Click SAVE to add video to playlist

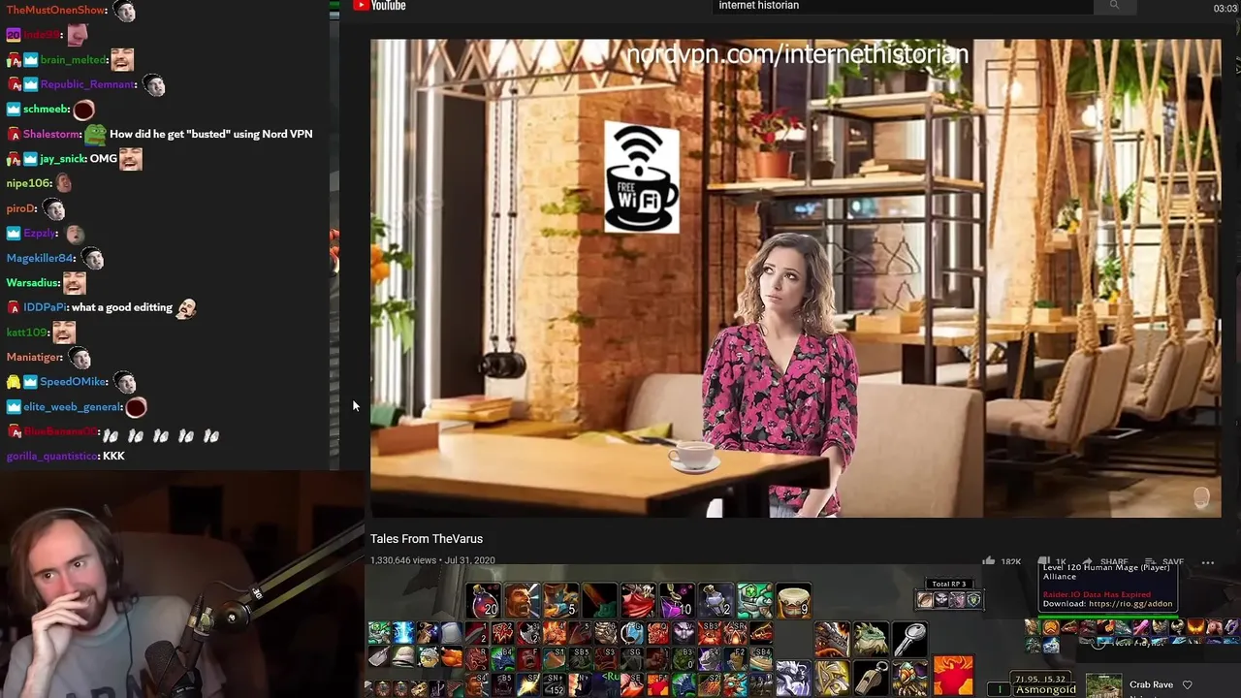coord(1164,561)
